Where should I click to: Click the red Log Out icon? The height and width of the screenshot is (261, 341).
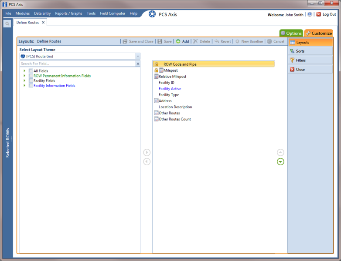coord(319,14)
